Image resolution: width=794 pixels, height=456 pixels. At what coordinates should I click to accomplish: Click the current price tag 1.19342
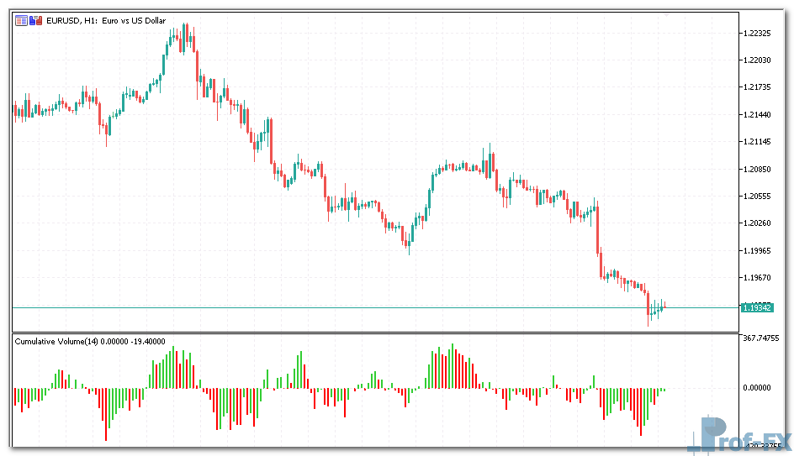point(757,308)
